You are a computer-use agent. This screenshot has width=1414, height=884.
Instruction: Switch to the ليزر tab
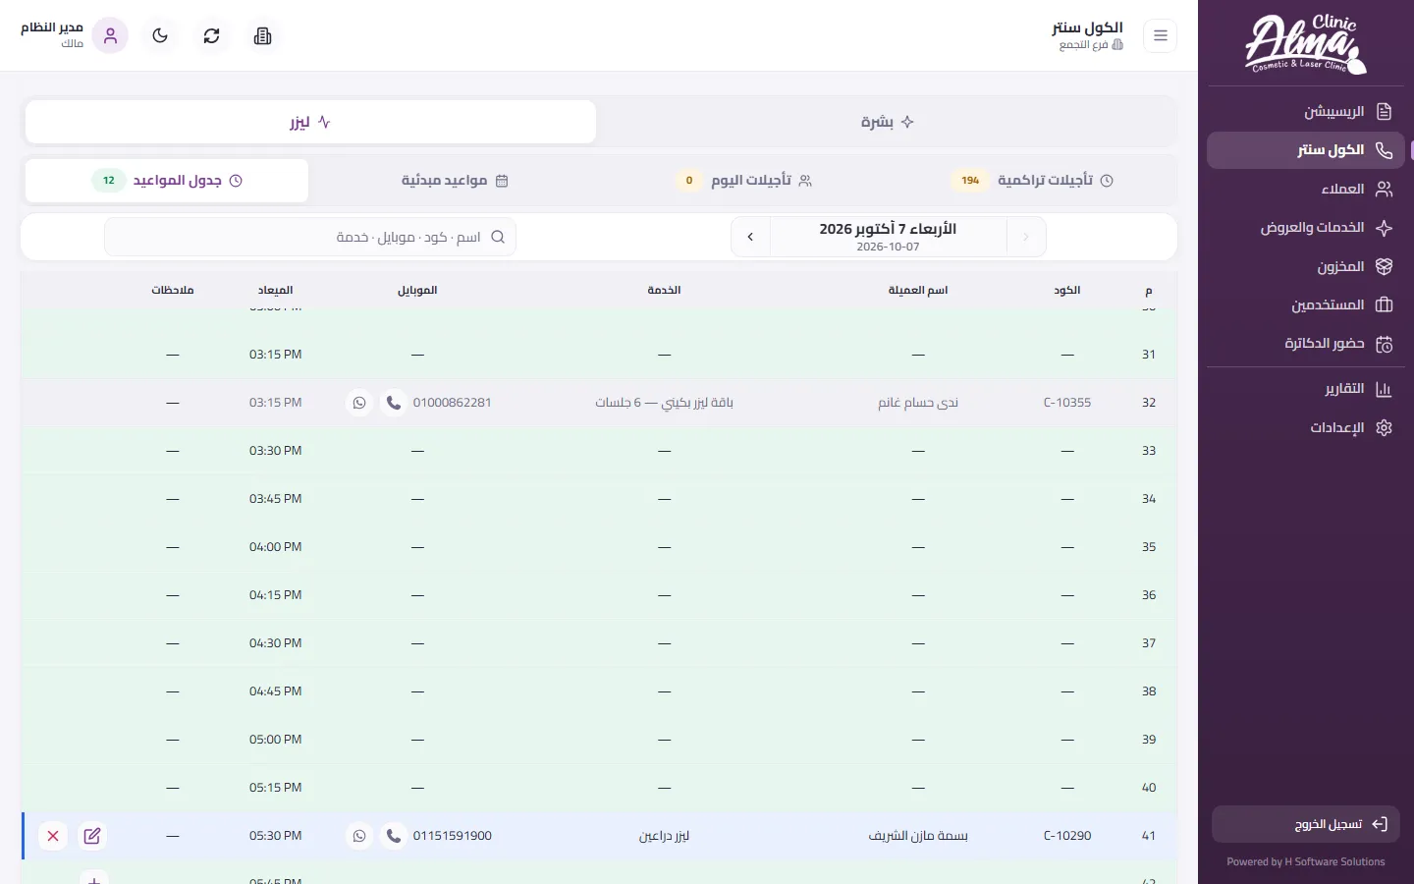click(310, 122)
